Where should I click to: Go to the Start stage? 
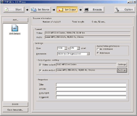tap(14, 9)
